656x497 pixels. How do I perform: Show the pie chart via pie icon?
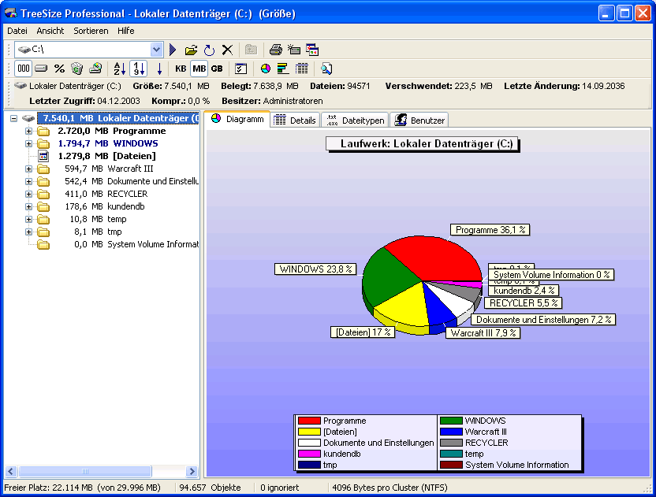click(x=265, y=69)
